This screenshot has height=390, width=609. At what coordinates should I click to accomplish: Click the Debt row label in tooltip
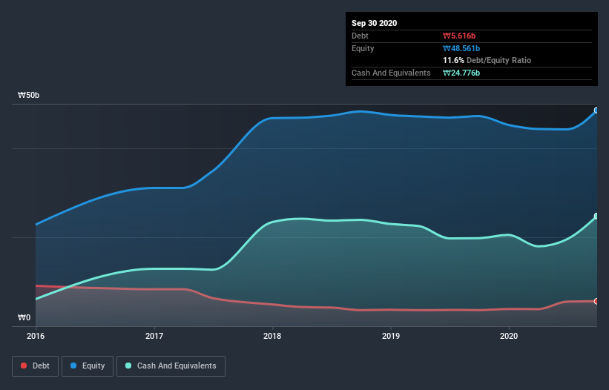click(x=360, y=36)
